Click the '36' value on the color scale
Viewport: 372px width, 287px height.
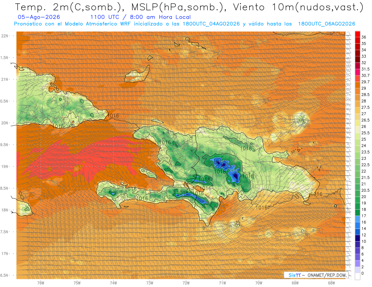[364, 37]
